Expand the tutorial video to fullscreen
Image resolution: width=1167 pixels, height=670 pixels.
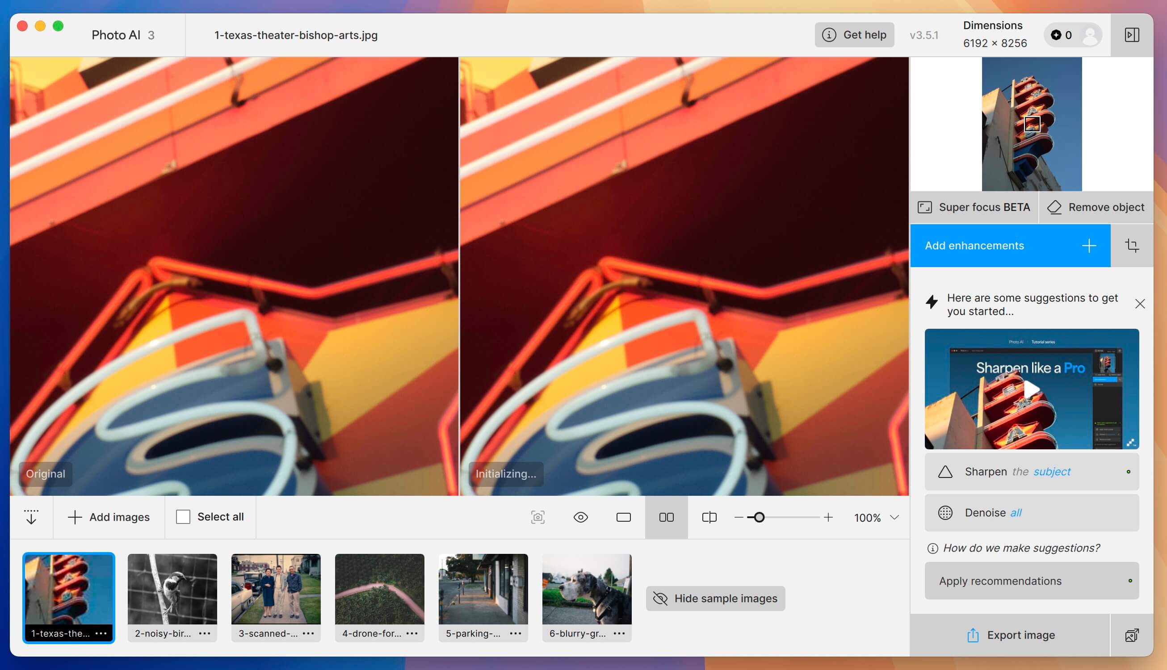[1131, 442]
